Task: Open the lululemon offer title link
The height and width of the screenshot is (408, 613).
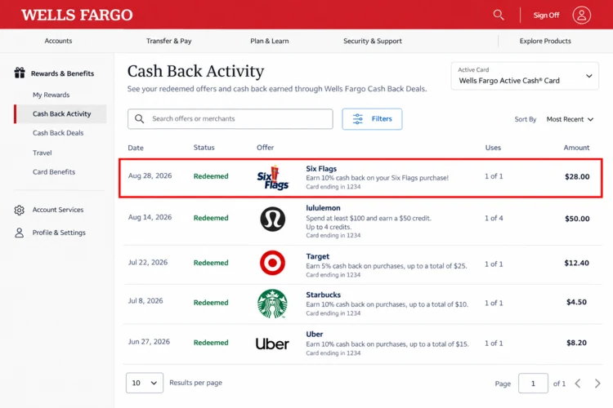Action: tap(323, 208)
